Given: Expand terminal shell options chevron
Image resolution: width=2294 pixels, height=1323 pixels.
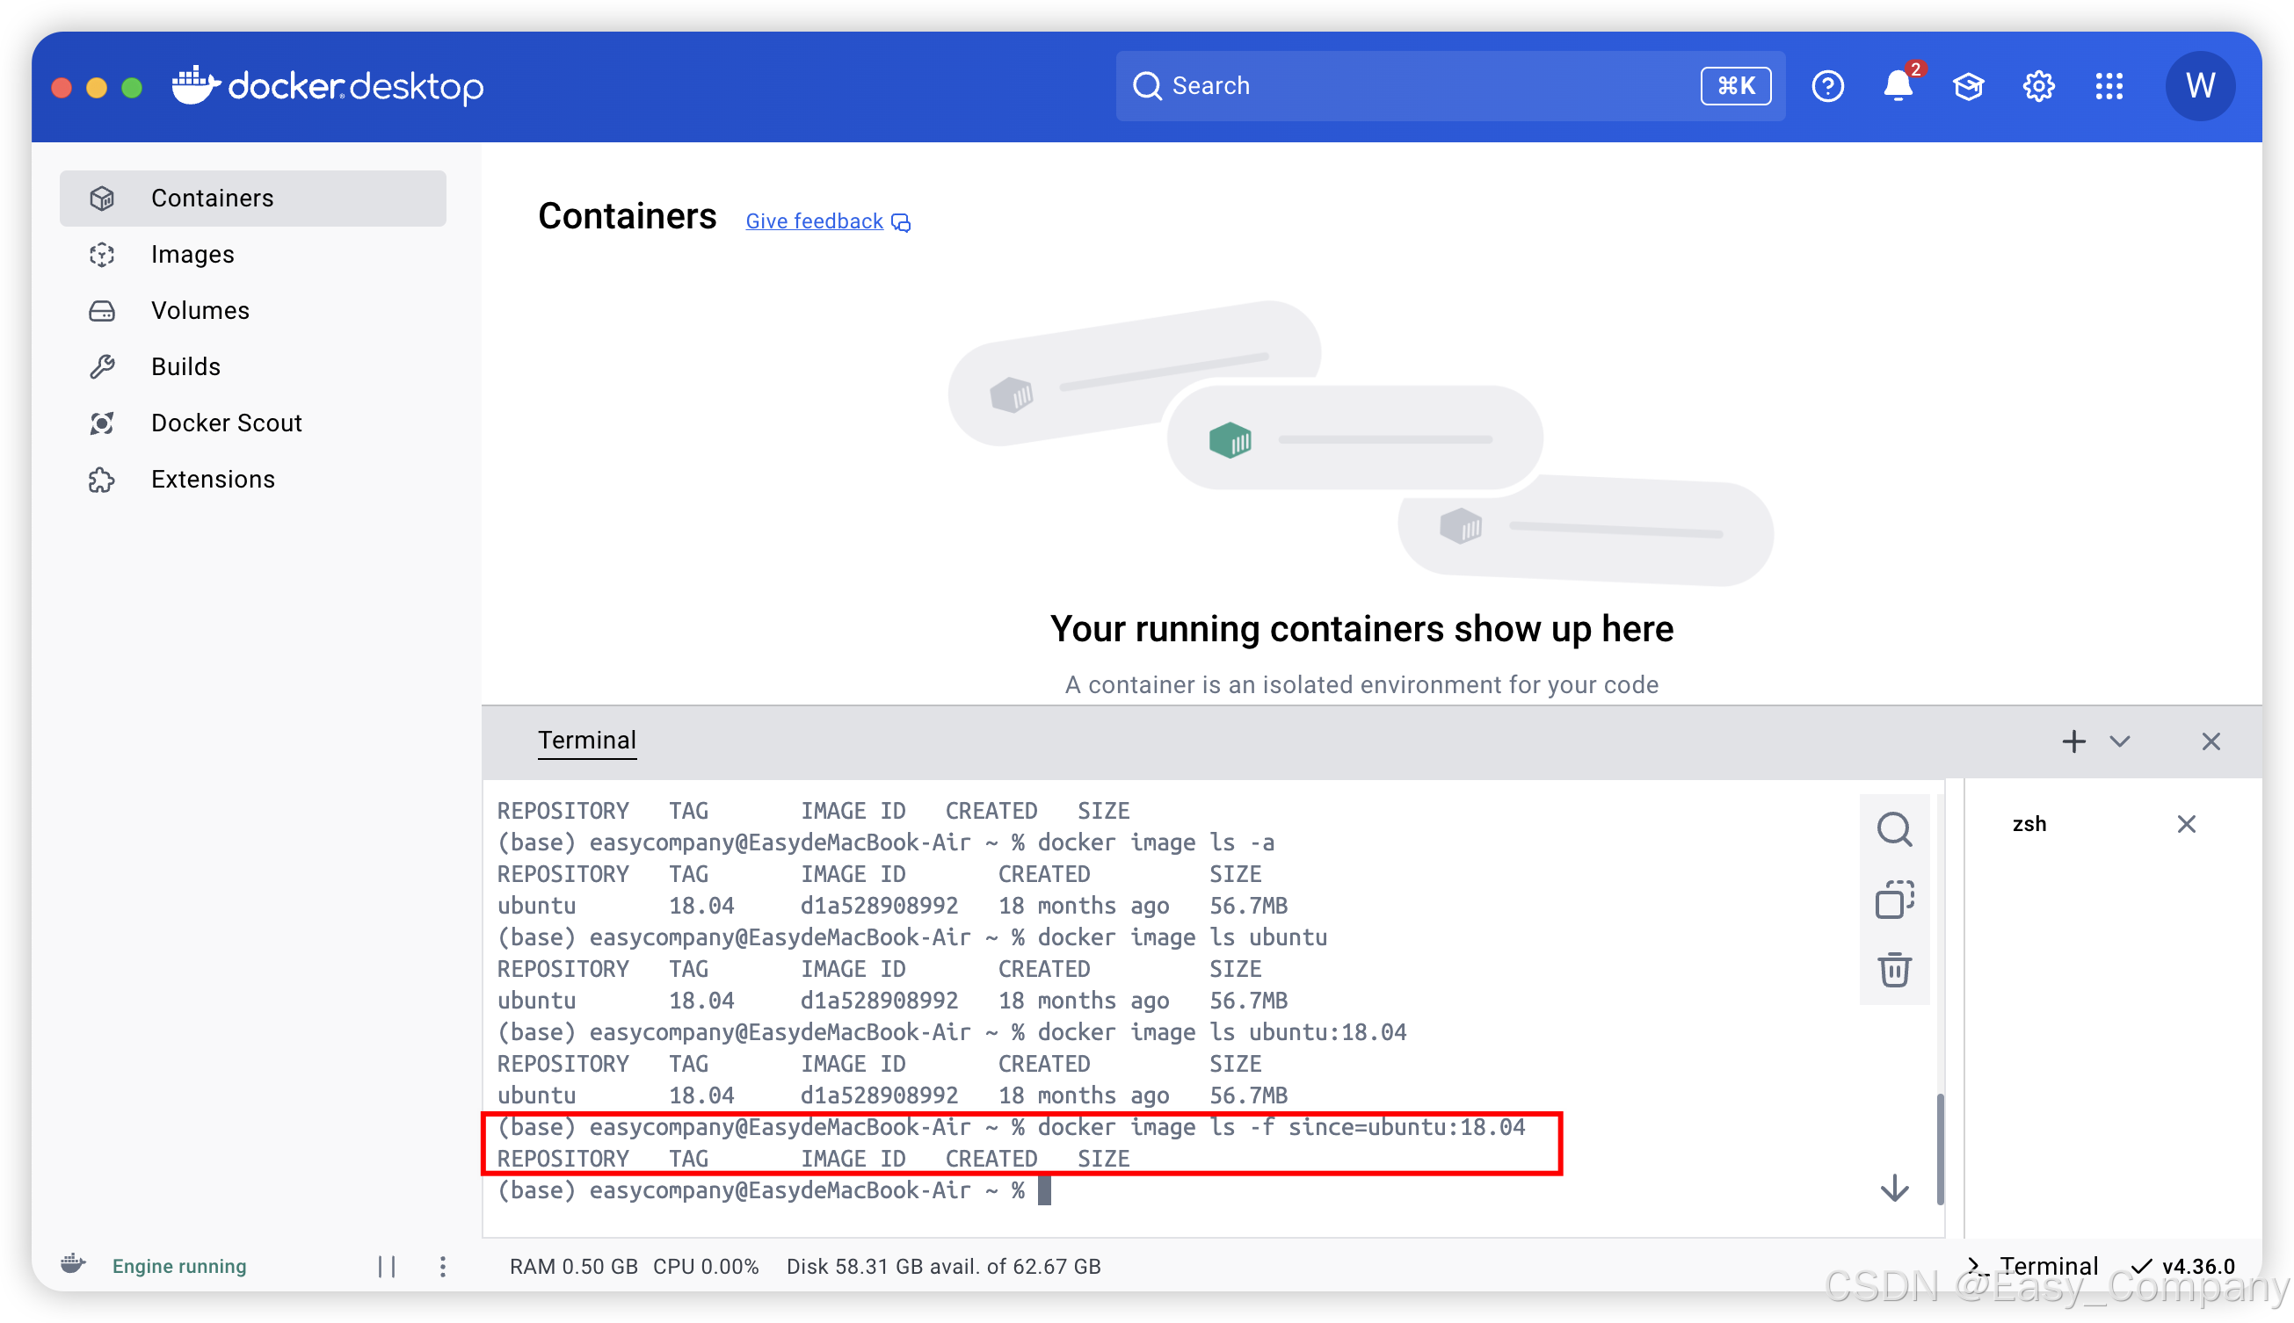Looking at the screenshot, I should 2119,741.
